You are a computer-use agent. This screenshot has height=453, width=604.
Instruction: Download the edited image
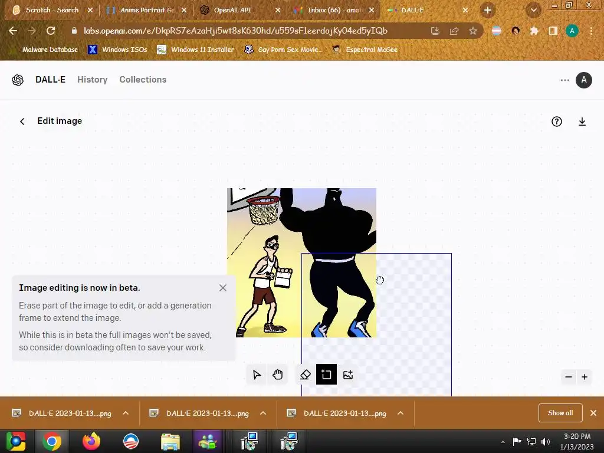click(582, 122)
